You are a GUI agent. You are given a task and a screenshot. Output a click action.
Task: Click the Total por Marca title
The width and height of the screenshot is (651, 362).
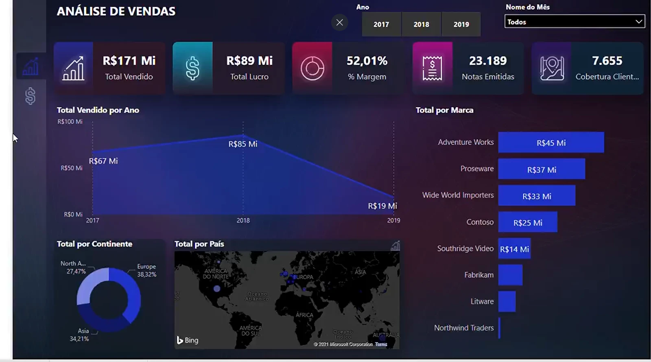444,110
